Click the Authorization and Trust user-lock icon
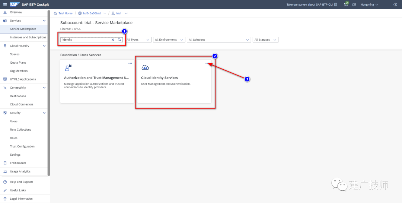 pos(68,67)
